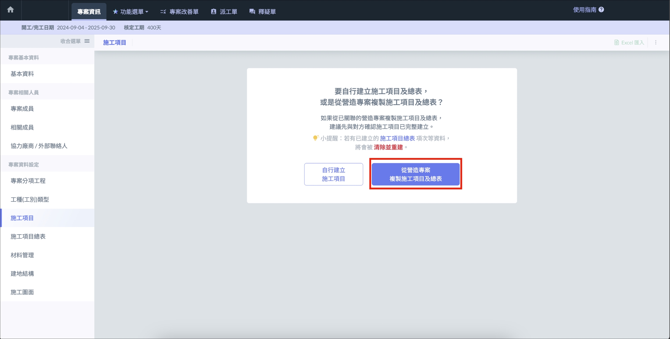Expand the 功能選單 dropdown arrow
The height and width of the screenshot is (339, 670).
[147, 12]
